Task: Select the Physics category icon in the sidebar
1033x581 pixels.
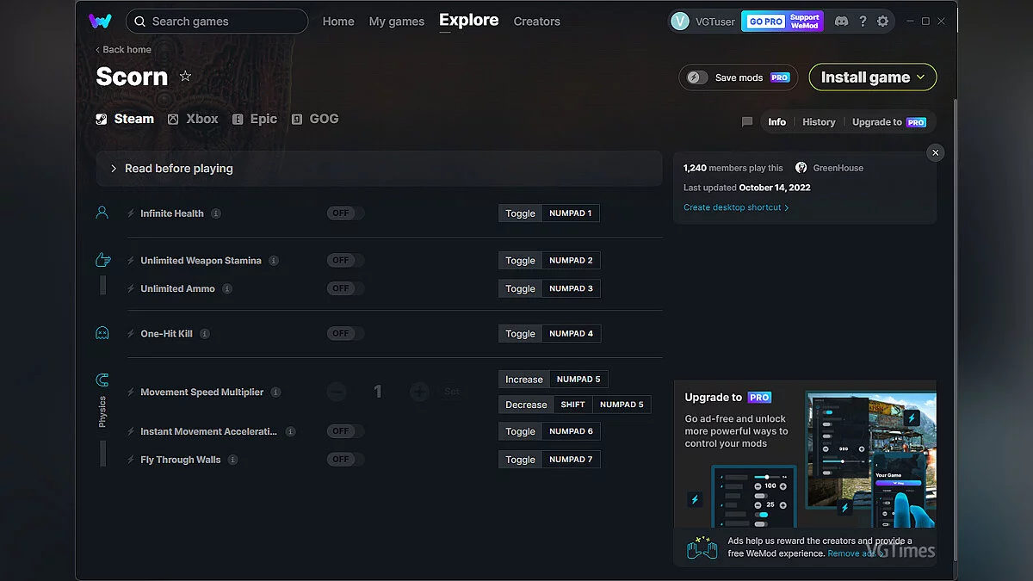Action: click(102, 380)
